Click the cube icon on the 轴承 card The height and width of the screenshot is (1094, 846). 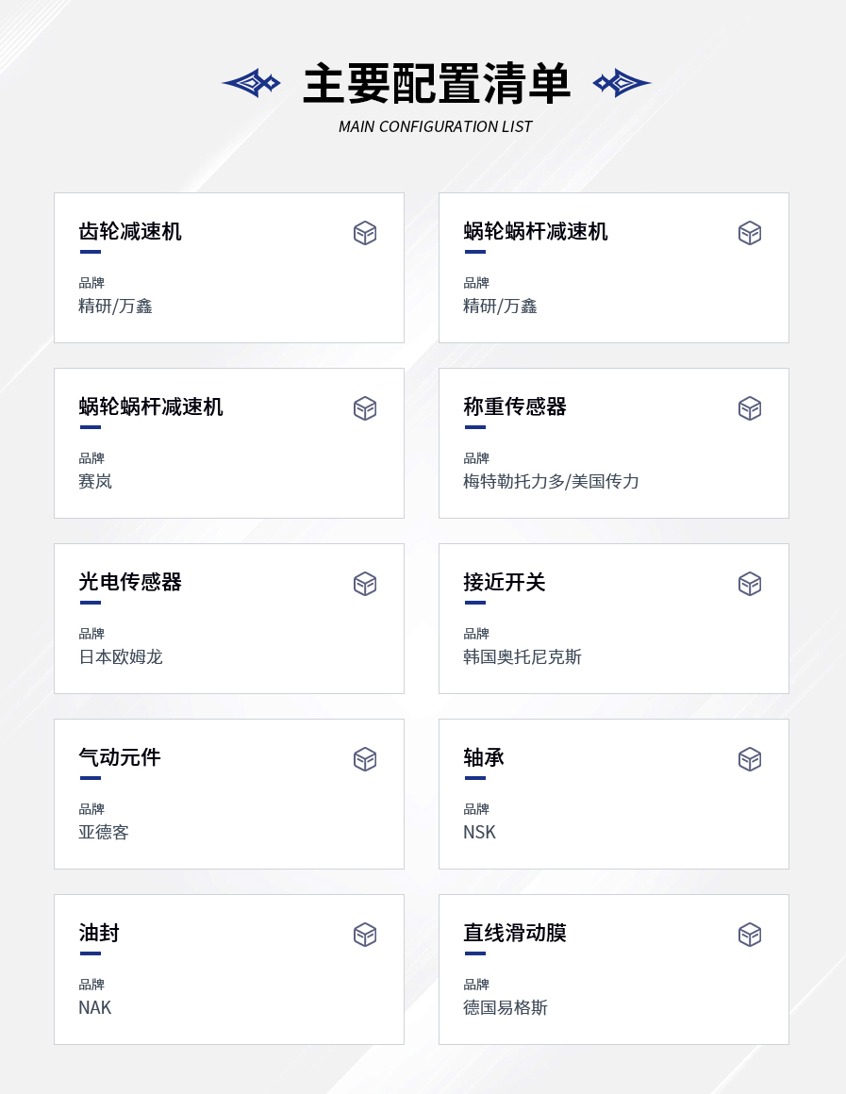click(750, 759)
